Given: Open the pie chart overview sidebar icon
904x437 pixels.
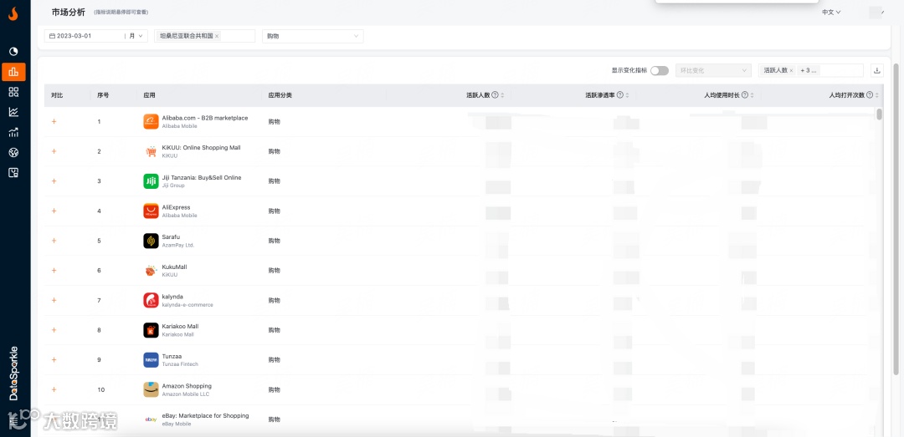Looking at the screenshot, I should click(14, 52).
